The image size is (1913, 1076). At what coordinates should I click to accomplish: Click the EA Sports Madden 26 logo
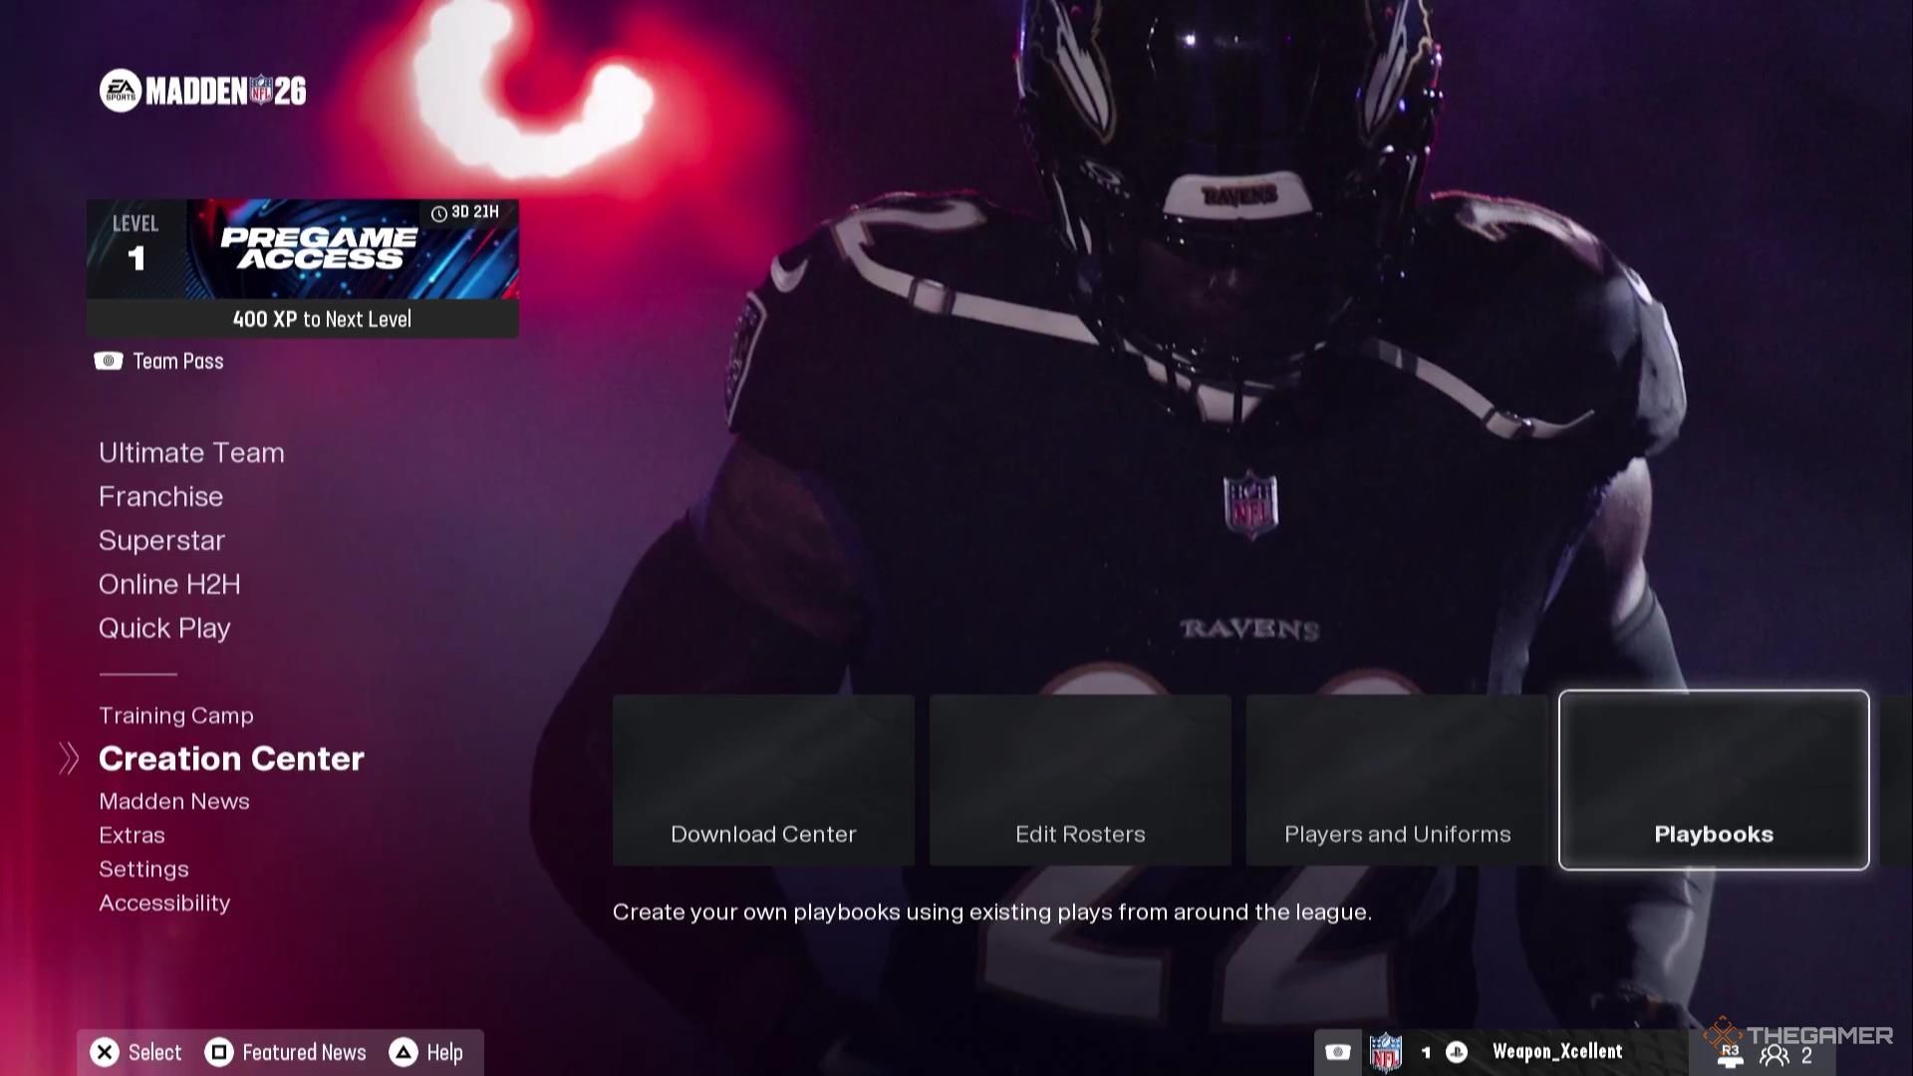tap(203, 91)
